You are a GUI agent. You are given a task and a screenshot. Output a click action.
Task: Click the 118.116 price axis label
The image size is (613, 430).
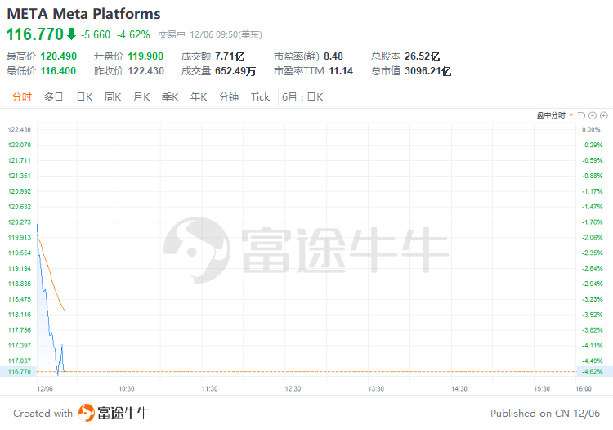(19, 315)
